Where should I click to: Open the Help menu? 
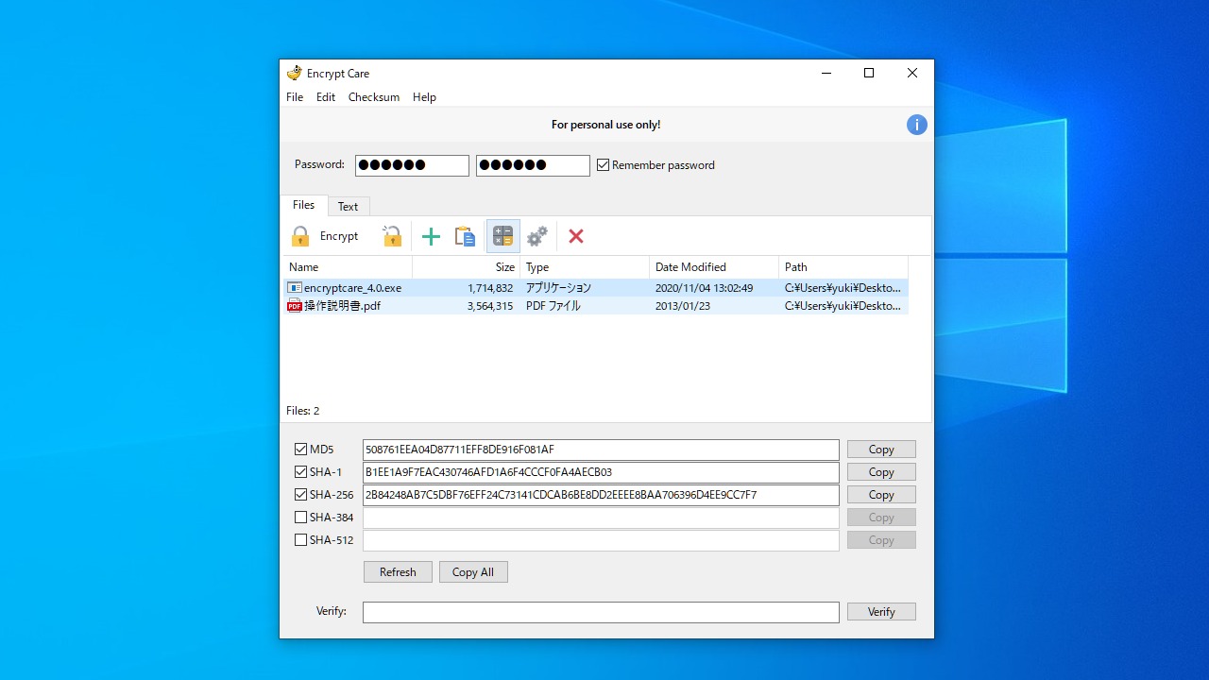point(424,97)
